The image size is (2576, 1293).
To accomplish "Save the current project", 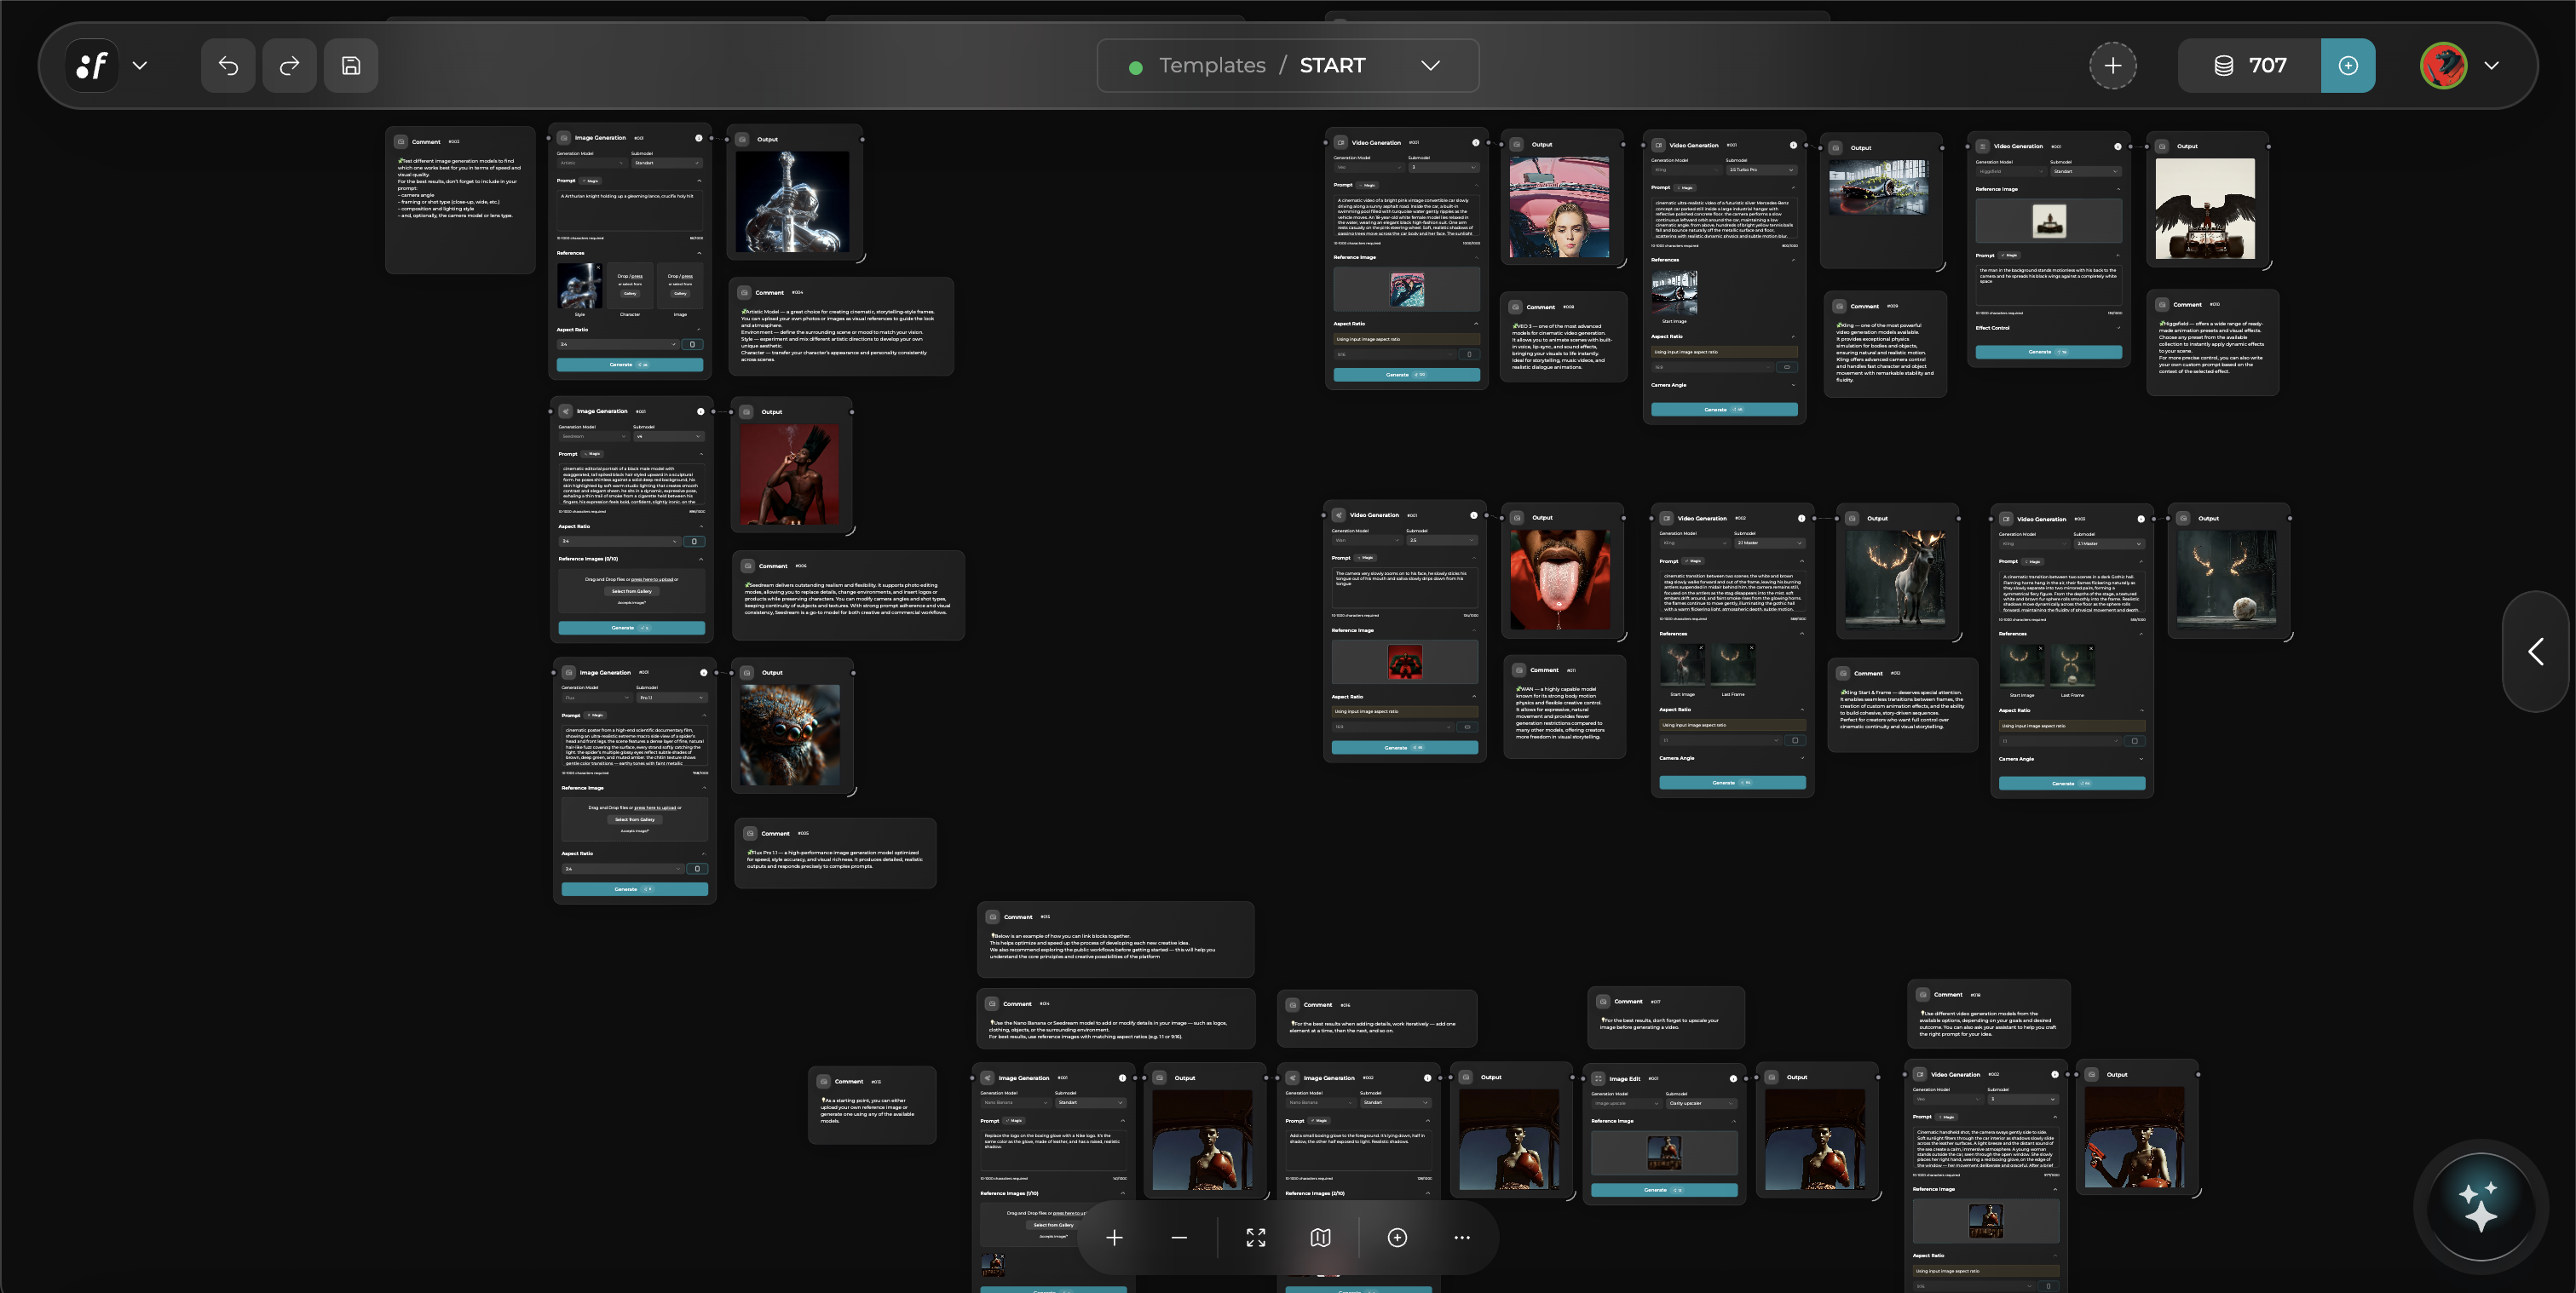I will (351, 65).
